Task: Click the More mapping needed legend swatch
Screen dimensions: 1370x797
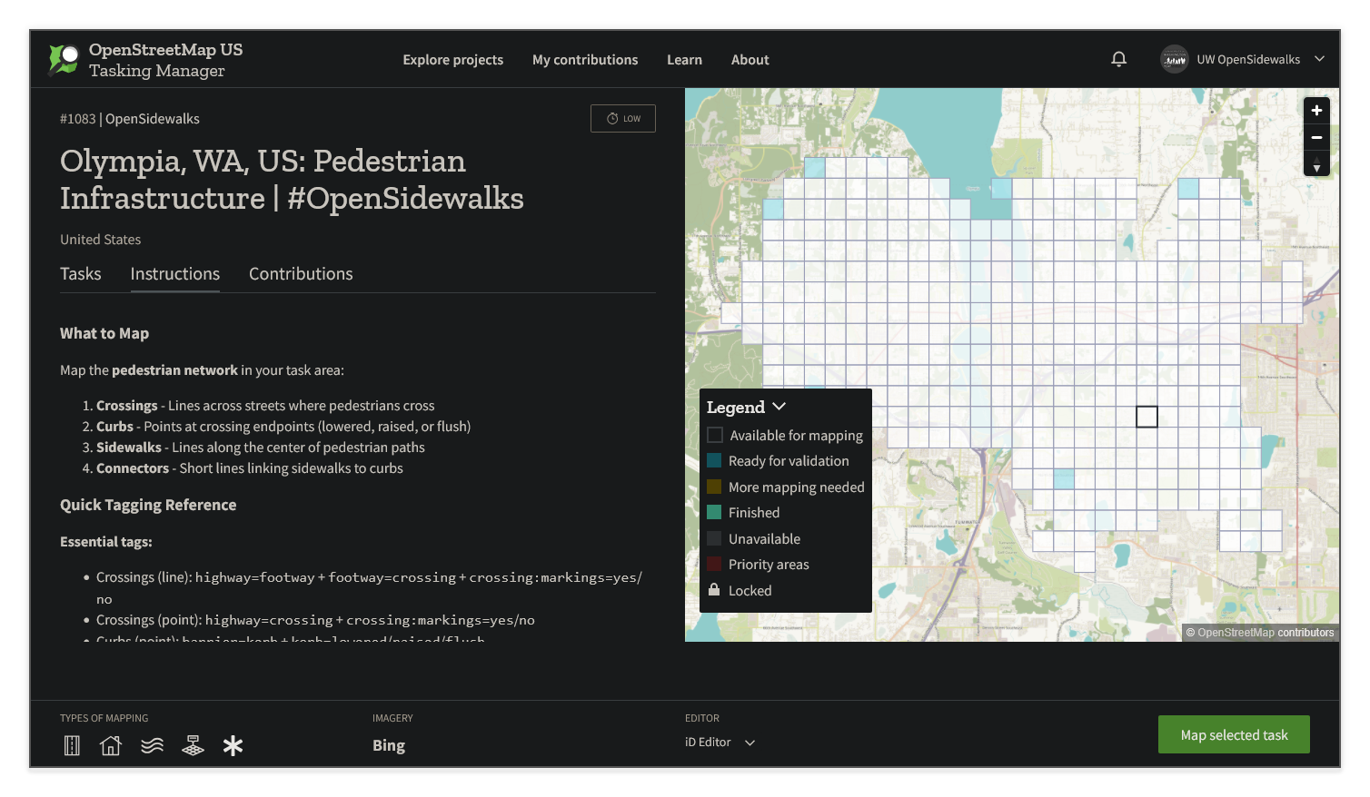Action: coord(714,487)
